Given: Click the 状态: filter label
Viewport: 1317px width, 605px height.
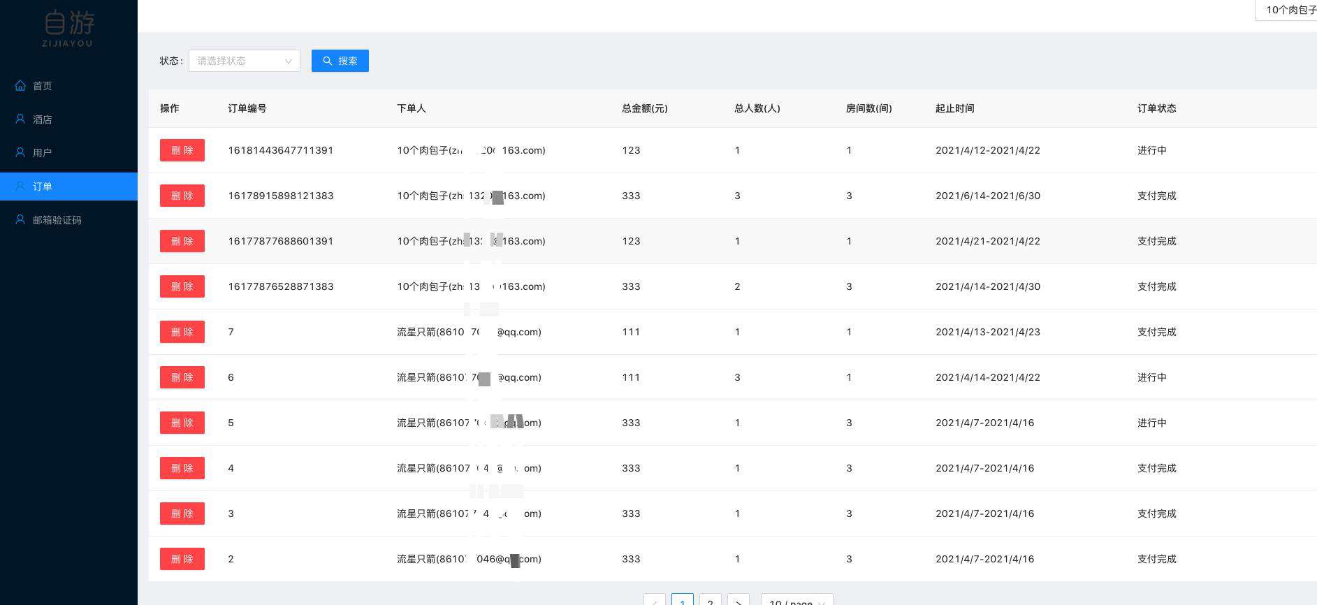Looking at the screenshot, I should (x=171, y=61).
